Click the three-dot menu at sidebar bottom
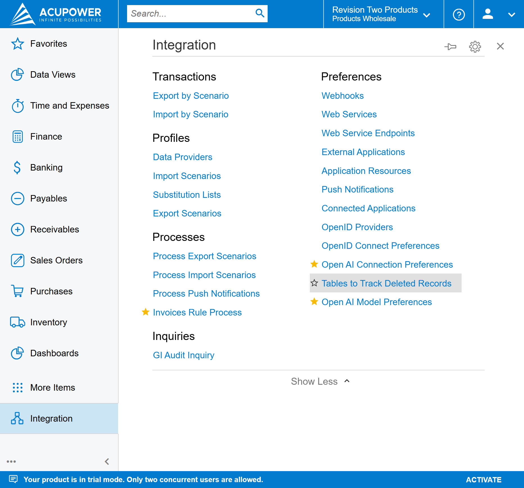524x488 pixels. [11, 462]
